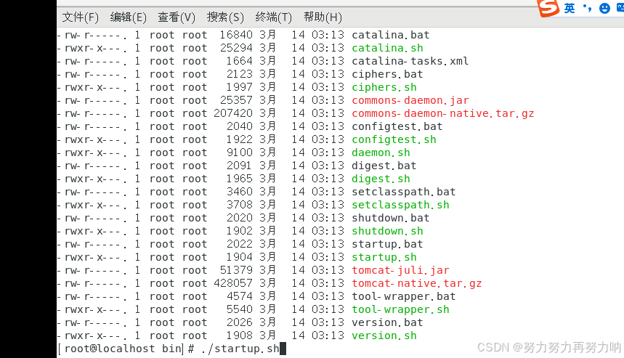Click the file size 25294

[x=236, y=48]
